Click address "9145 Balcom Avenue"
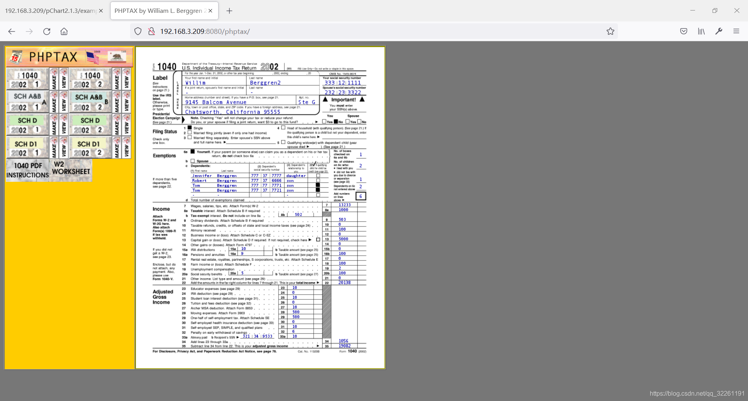This screenshot has height=401, width=748. [216, 102]
